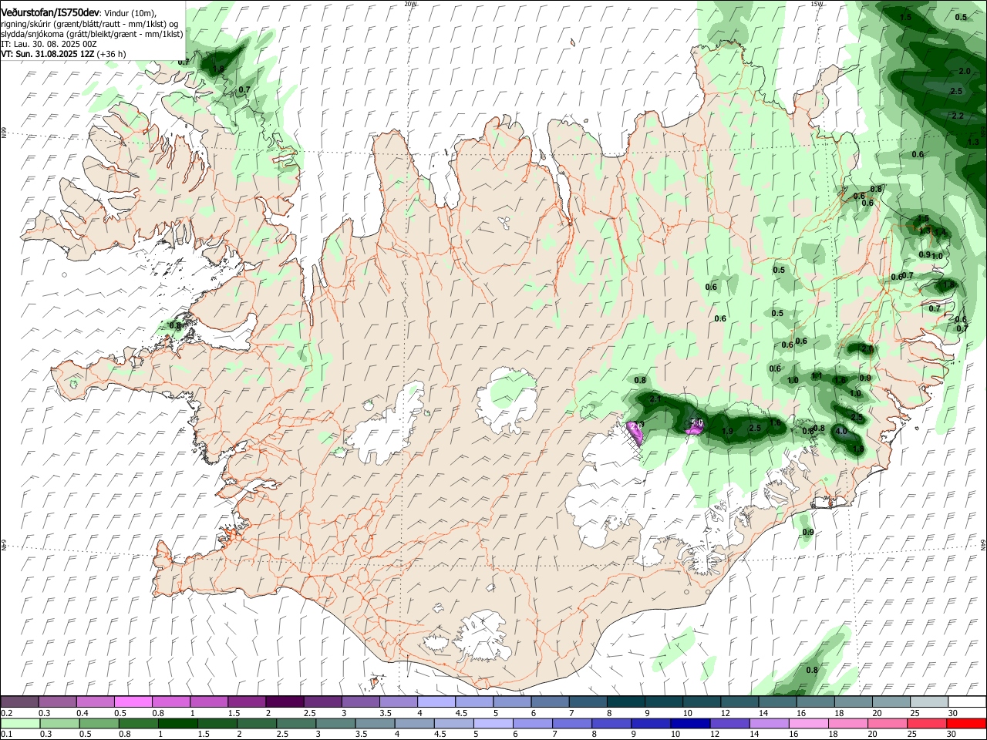Click the 'rigning/skúrir' legend description line
Viewport: 987px width, 740px height.
coord(89,24)
